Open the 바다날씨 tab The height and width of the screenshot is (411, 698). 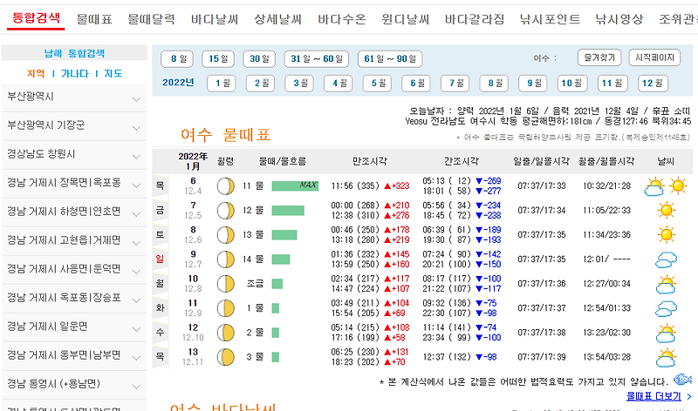(215, 19)
